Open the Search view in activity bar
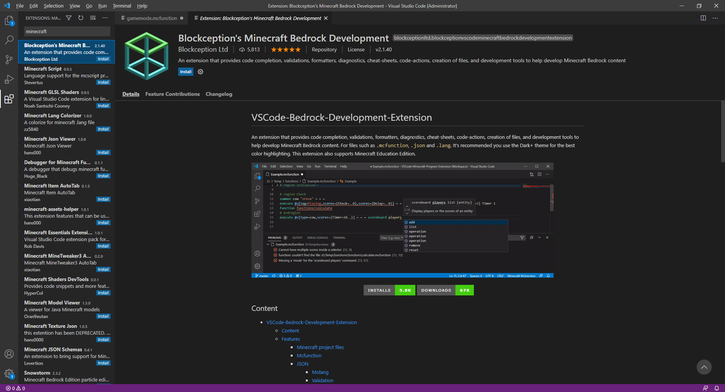 coord(9,40)
